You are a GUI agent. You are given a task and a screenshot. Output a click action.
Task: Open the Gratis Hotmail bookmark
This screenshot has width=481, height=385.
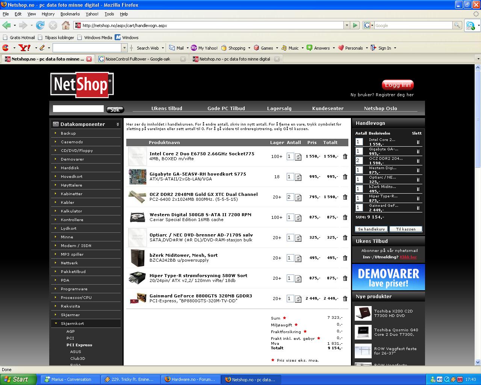19,37
